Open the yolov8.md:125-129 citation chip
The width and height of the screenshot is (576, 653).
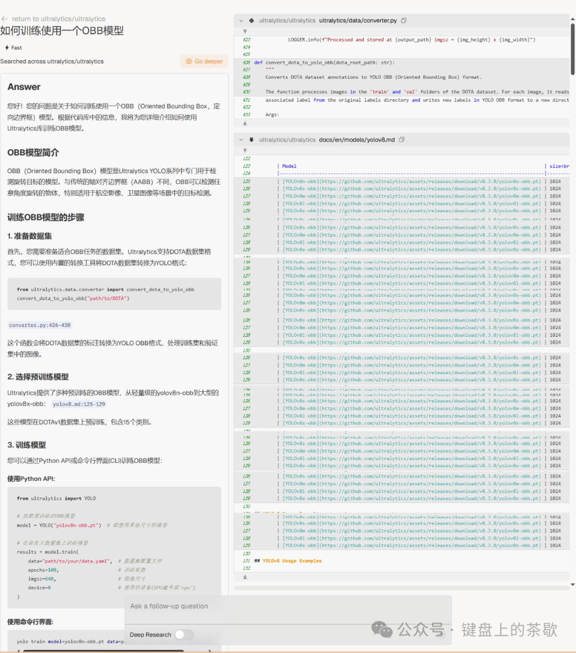tap(79, 404)
